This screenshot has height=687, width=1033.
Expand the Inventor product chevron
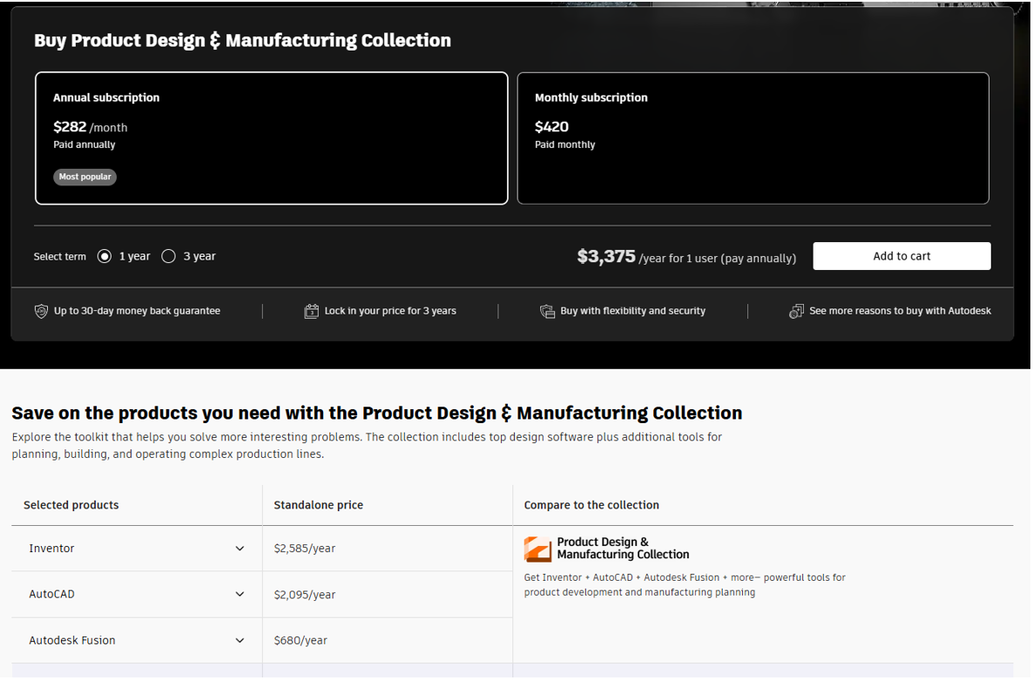click(240, 549)
